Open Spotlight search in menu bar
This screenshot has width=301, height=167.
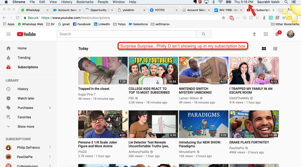point(286,2)
